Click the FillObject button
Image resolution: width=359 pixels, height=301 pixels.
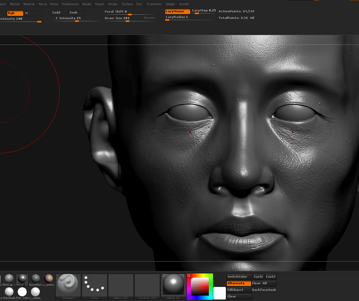pyautogui.click(x=239, y=290)
